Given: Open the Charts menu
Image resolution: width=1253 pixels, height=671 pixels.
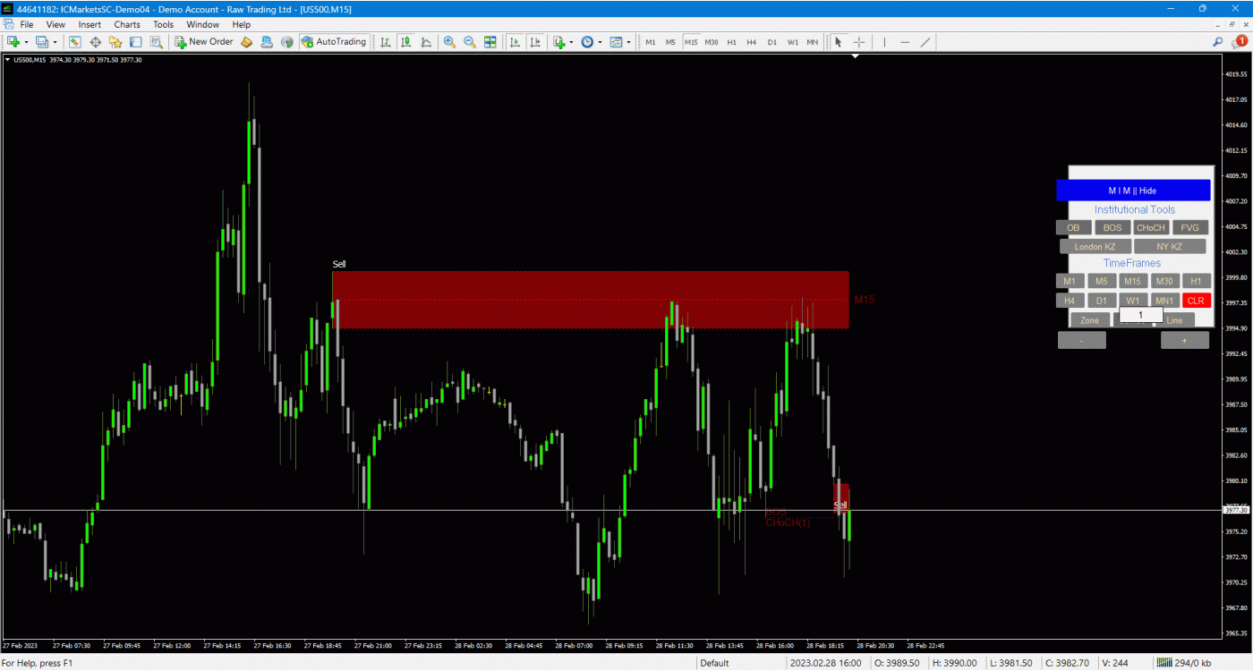Looking at the screenshot, I should coord(126,25).
